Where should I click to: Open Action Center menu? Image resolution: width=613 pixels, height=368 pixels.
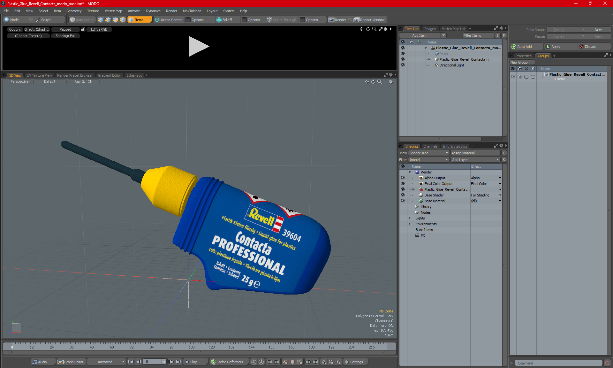[168, 20]
